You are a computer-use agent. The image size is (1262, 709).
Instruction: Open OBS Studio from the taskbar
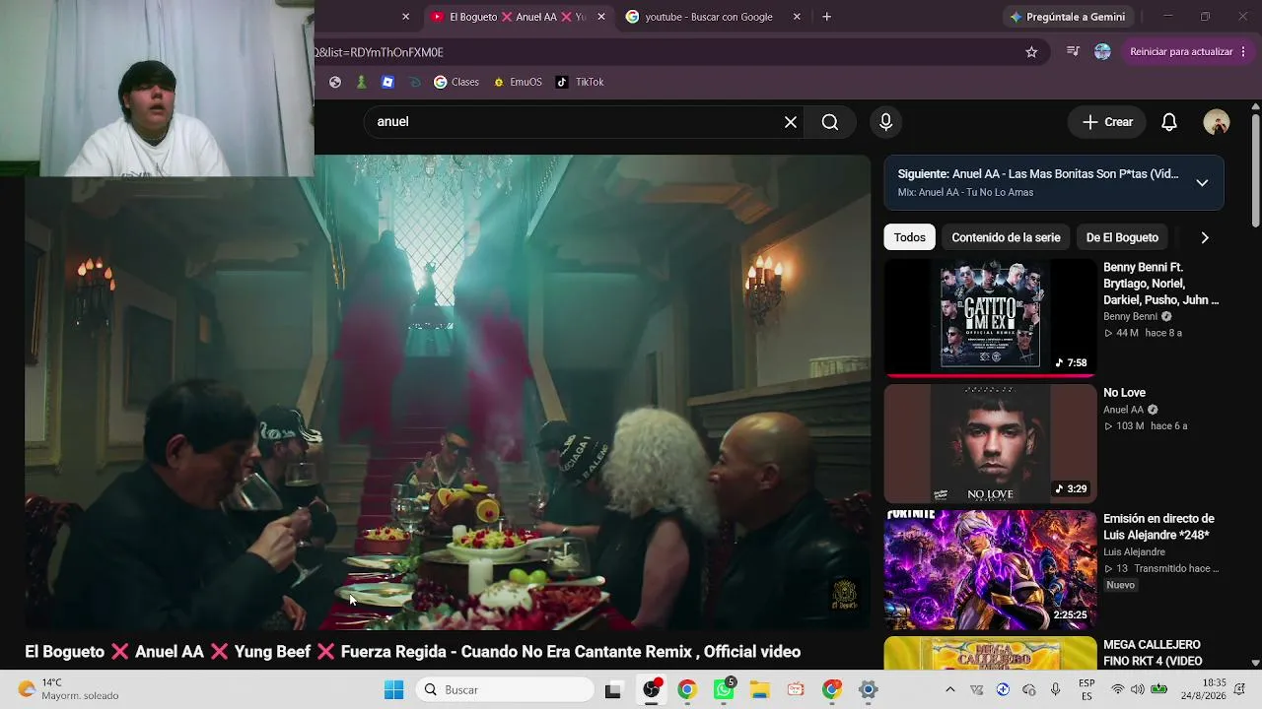[651, 689]
